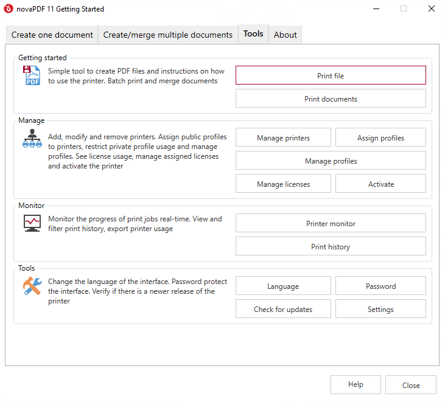Click the Tools group label heading
Viewport: 445px width, 402px height.
point(26,268)
